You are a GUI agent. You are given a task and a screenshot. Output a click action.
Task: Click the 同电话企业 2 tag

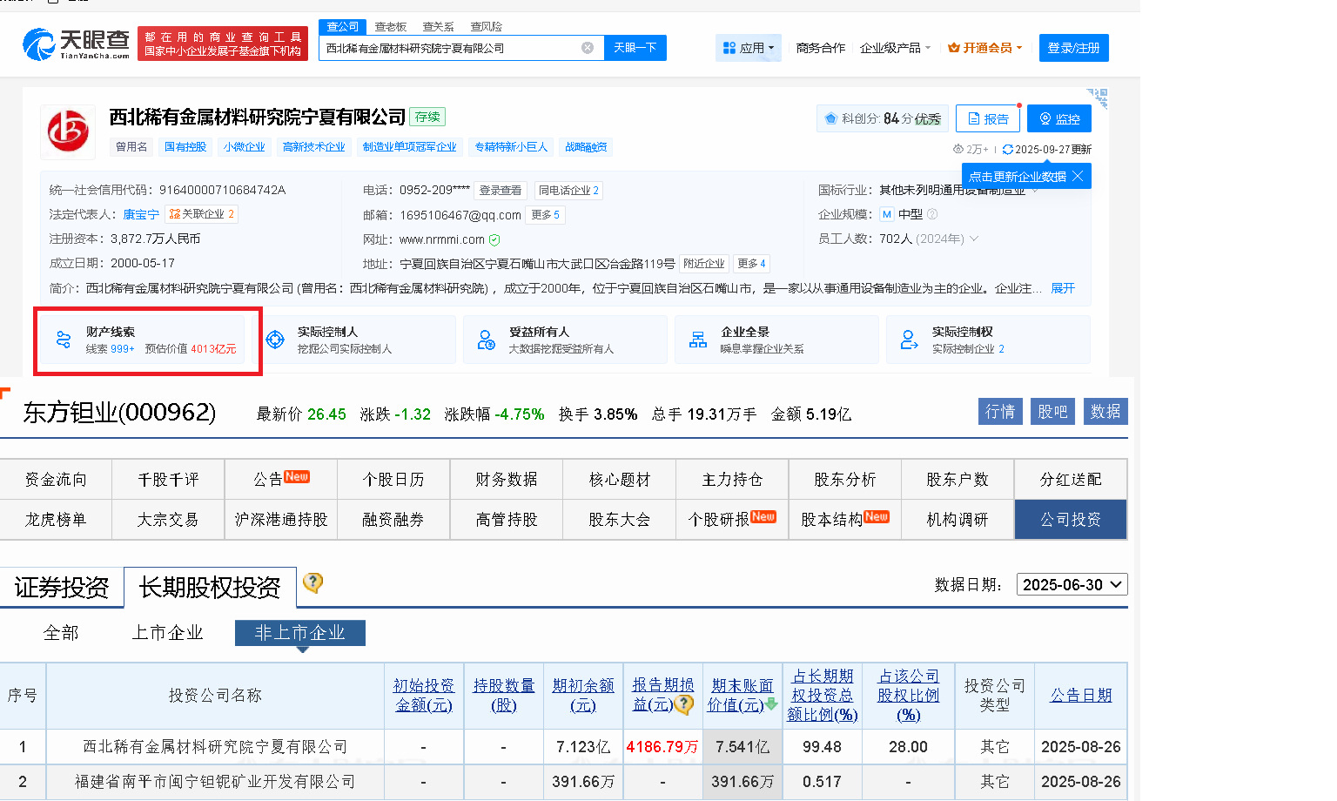pyautogui.click(x=568, y=191)
